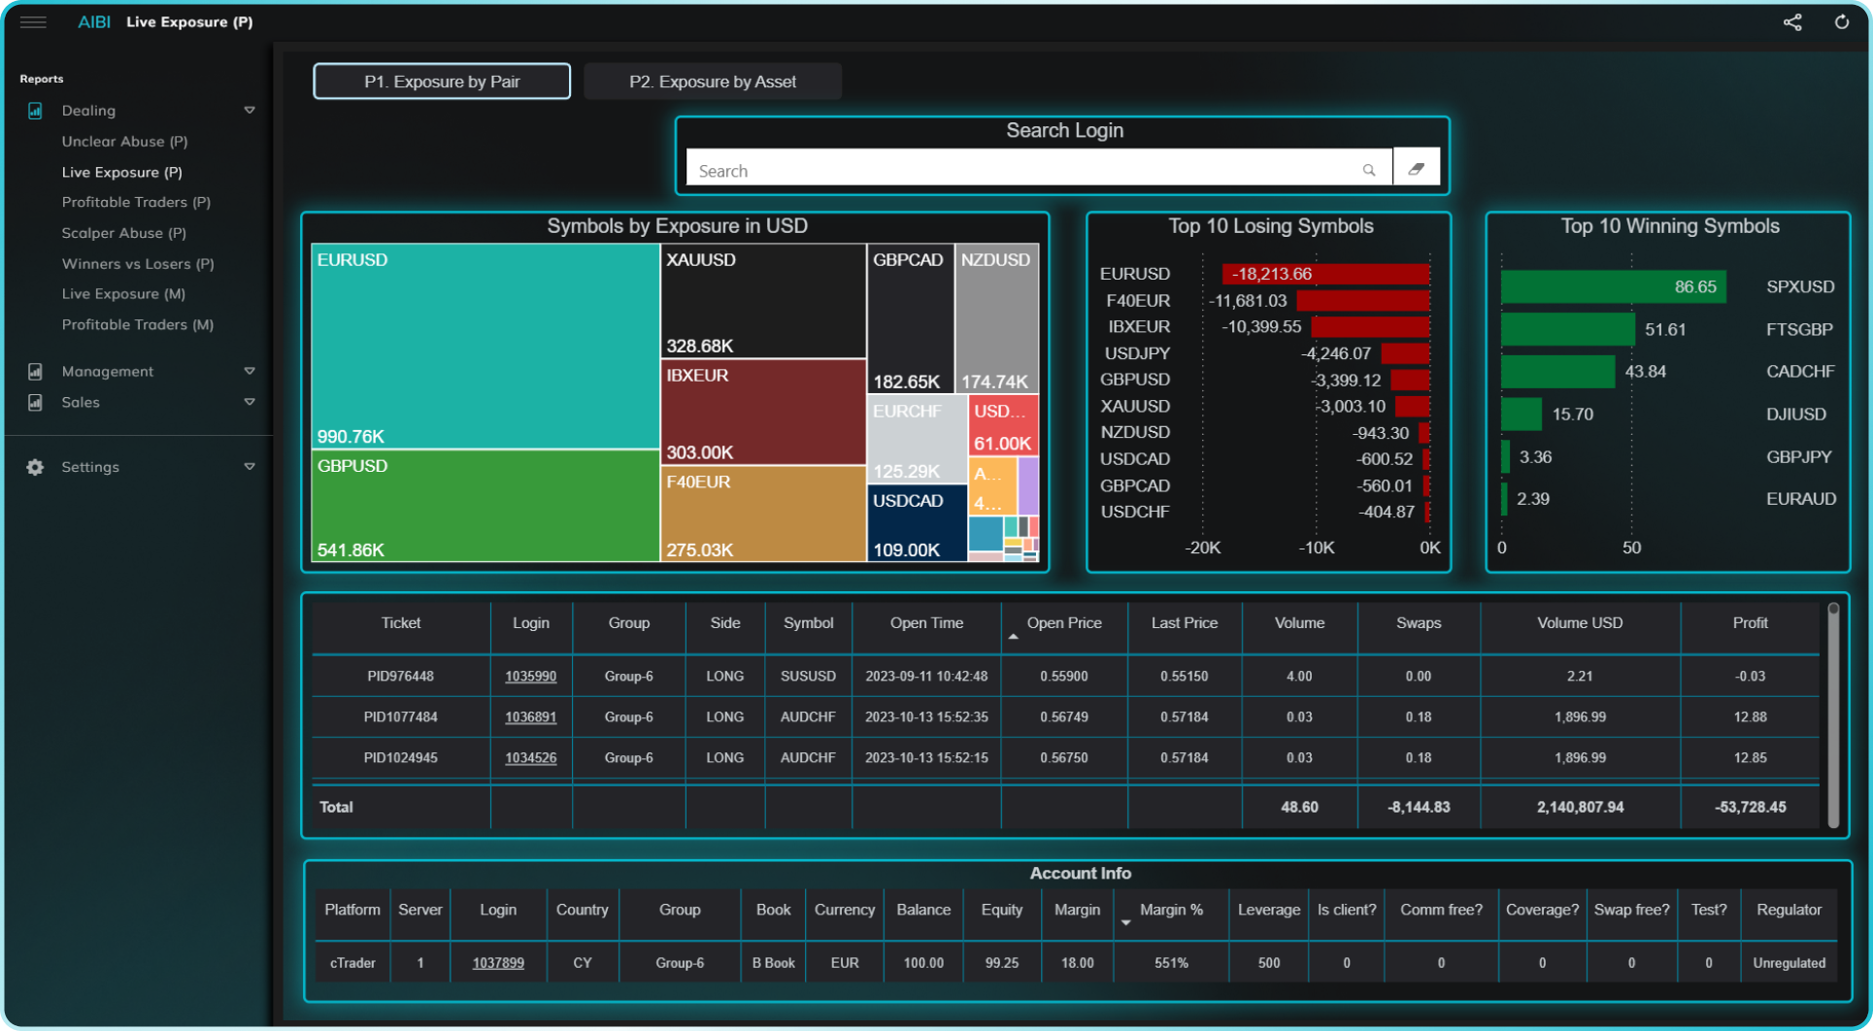The image size is (1873, 1031).
Task: Click the Sales report chart icon
Action: (35, 402)
